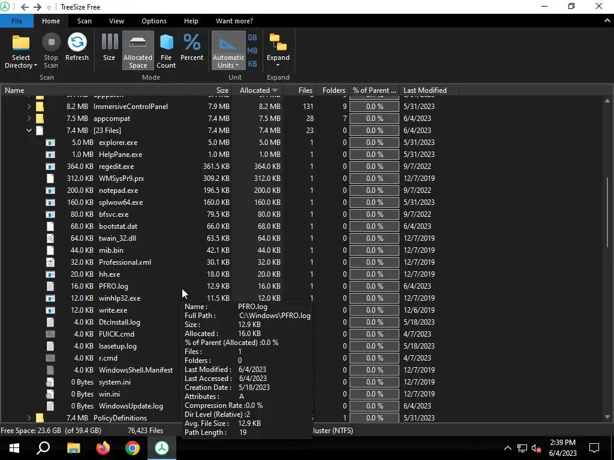Open the Expand dropdown
The image size is (614, 460).
pos(278,51)
